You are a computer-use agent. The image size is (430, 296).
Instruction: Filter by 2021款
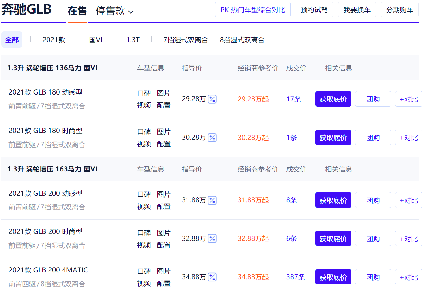pos(54,40)
